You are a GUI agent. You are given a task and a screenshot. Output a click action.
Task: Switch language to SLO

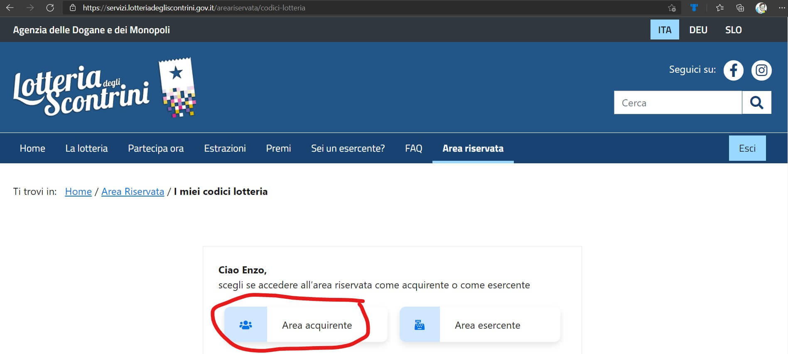click(733, 30)
